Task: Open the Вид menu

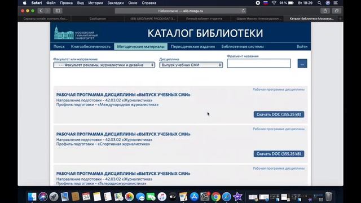Action: (x=80, y=3)
